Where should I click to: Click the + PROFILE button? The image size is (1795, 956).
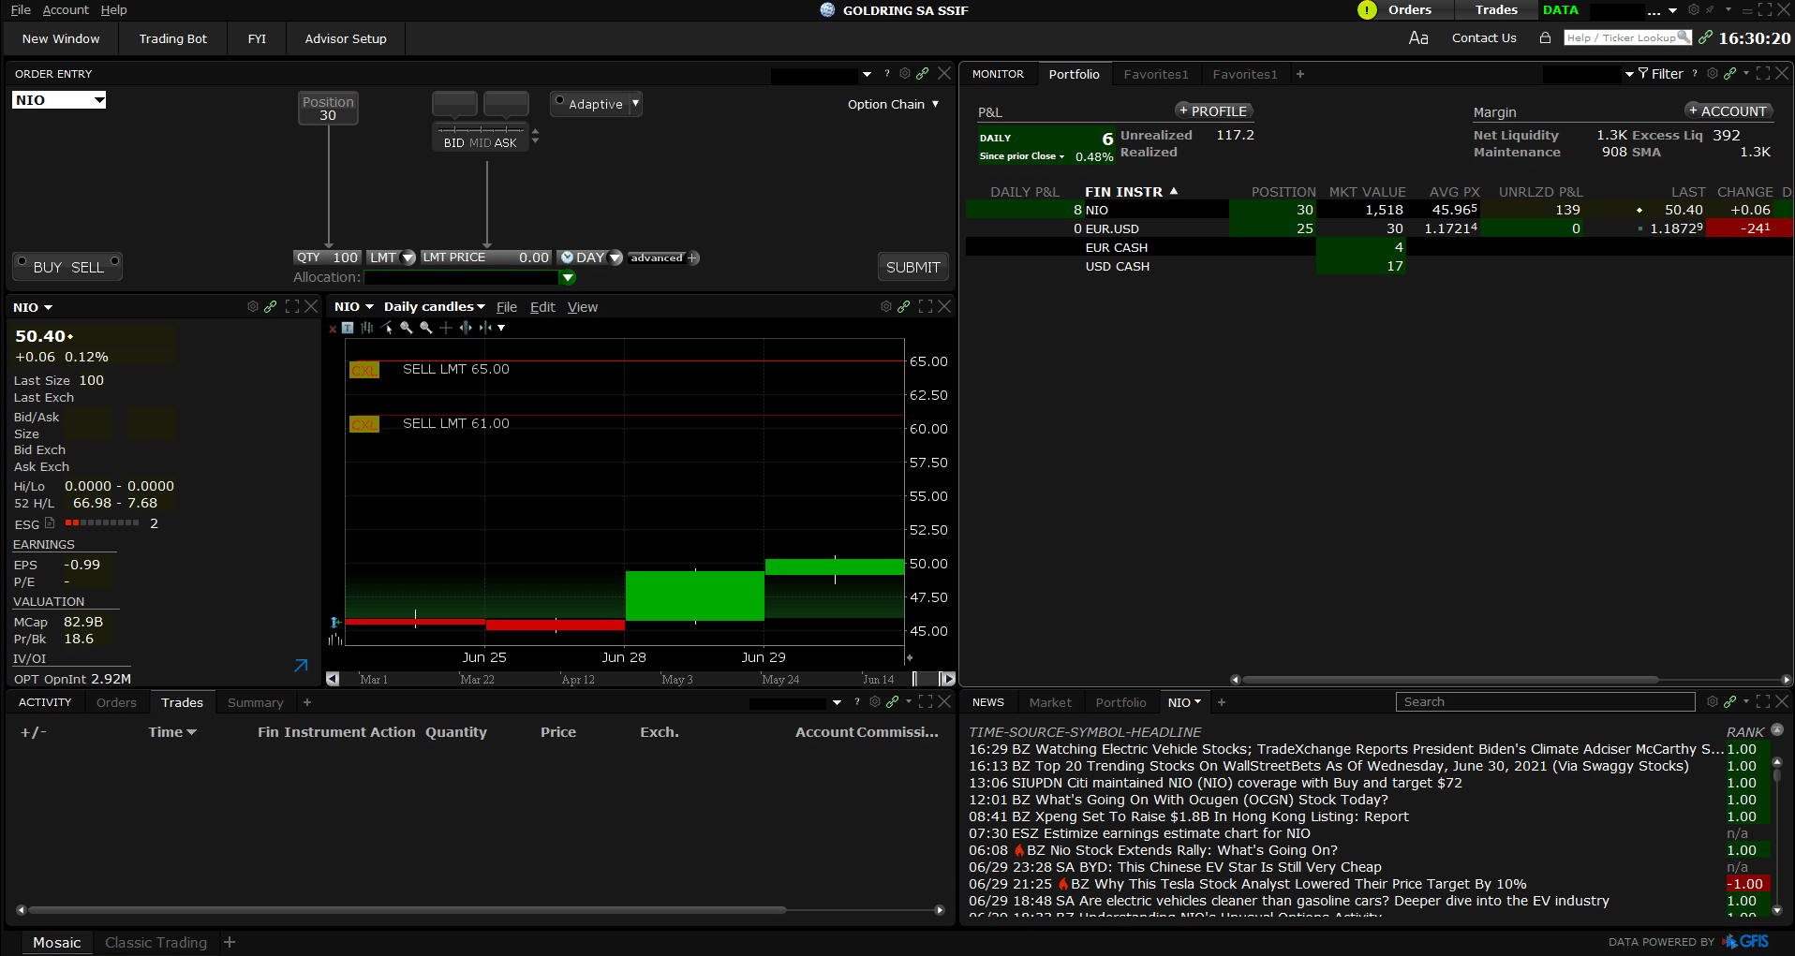[1213, 110]
